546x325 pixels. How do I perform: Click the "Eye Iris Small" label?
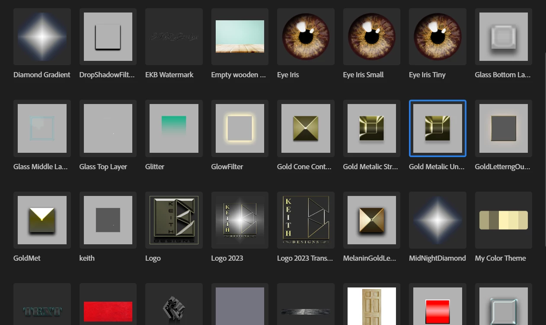363,75
